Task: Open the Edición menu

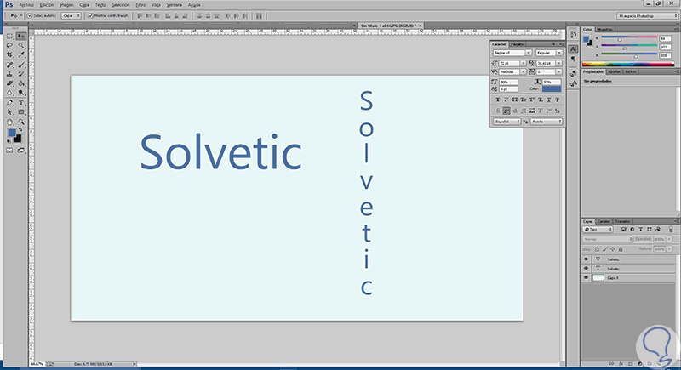Action: coord(47,5)
